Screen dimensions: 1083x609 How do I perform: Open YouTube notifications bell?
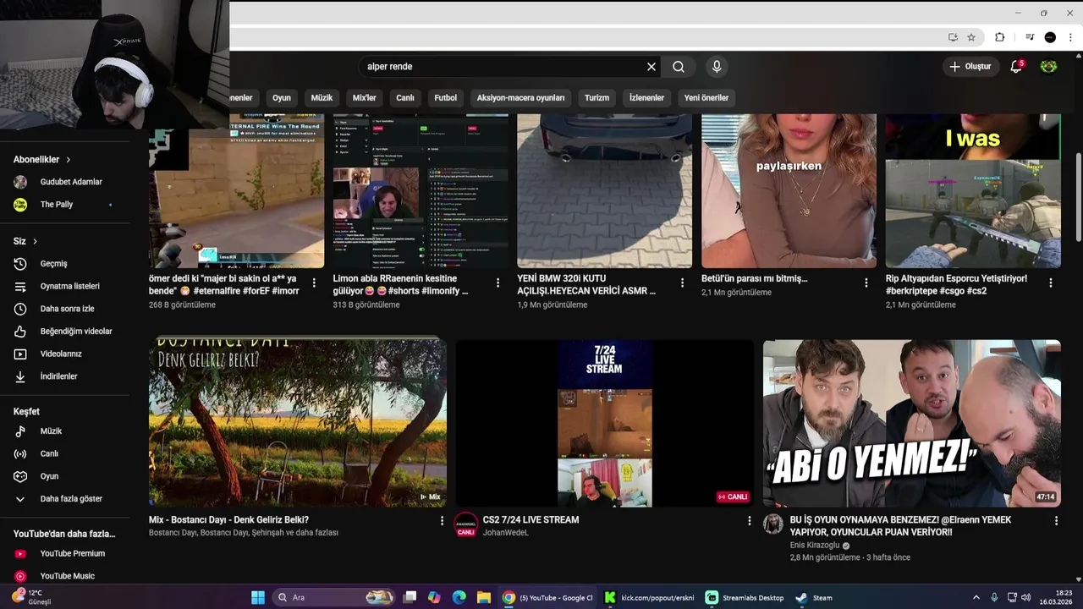[x=1016, y=67]
